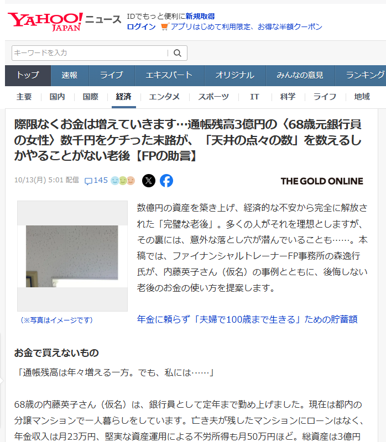Viewport: 386px width, 442px height.
Task: Click the Yahoo! JAPAN logo
Action: point(45,22)
